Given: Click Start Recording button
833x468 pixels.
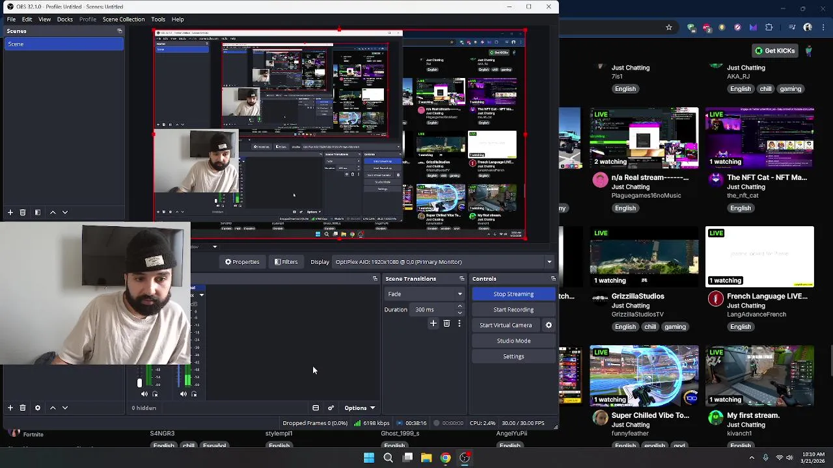Looking at the screenshot, I should point(513,309).
